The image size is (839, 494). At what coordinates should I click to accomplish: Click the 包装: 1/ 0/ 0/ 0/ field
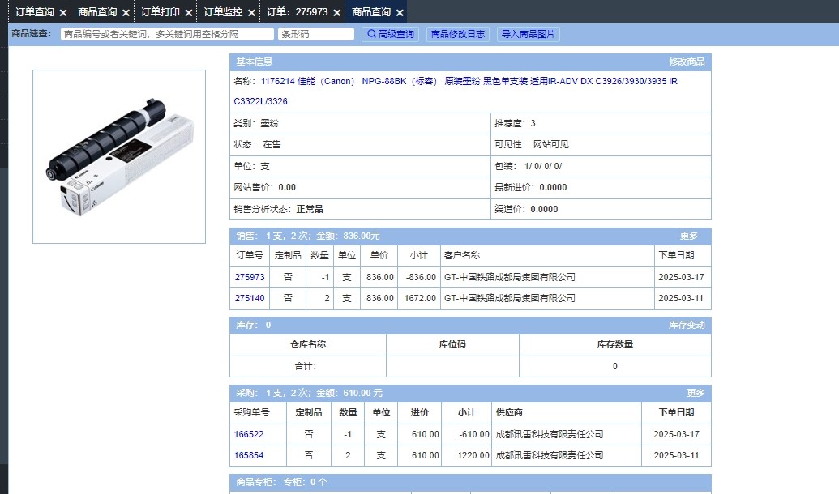(601, 166)
